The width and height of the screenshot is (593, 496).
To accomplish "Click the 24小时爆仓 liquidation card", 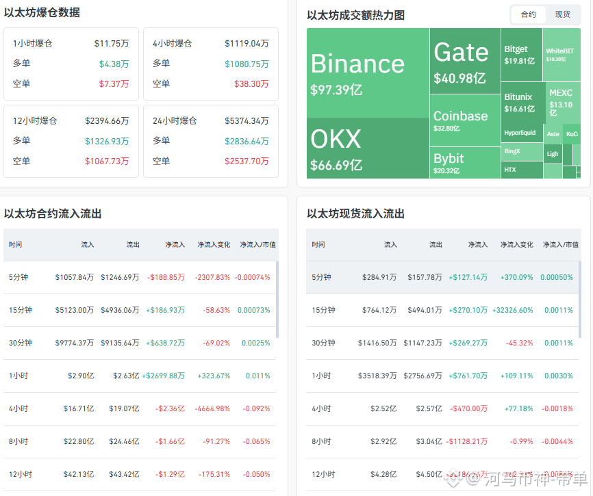I will 211,142.
